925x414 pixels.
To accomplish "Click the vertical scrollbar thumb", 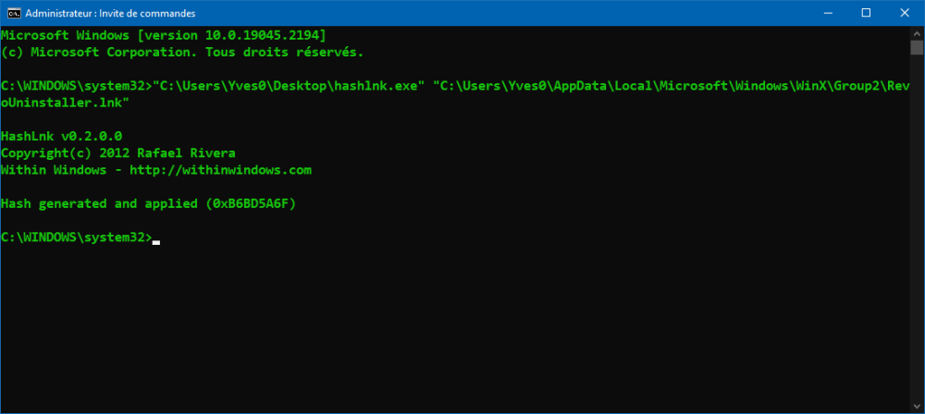I will click(x=916, y=48).
